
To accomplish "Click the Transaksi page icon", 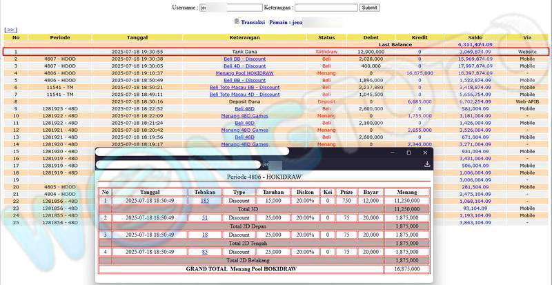I will click(236, 21).
